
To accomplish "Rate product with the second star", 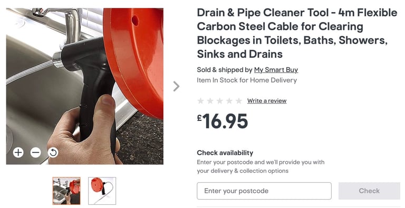I will coord(210,101).
